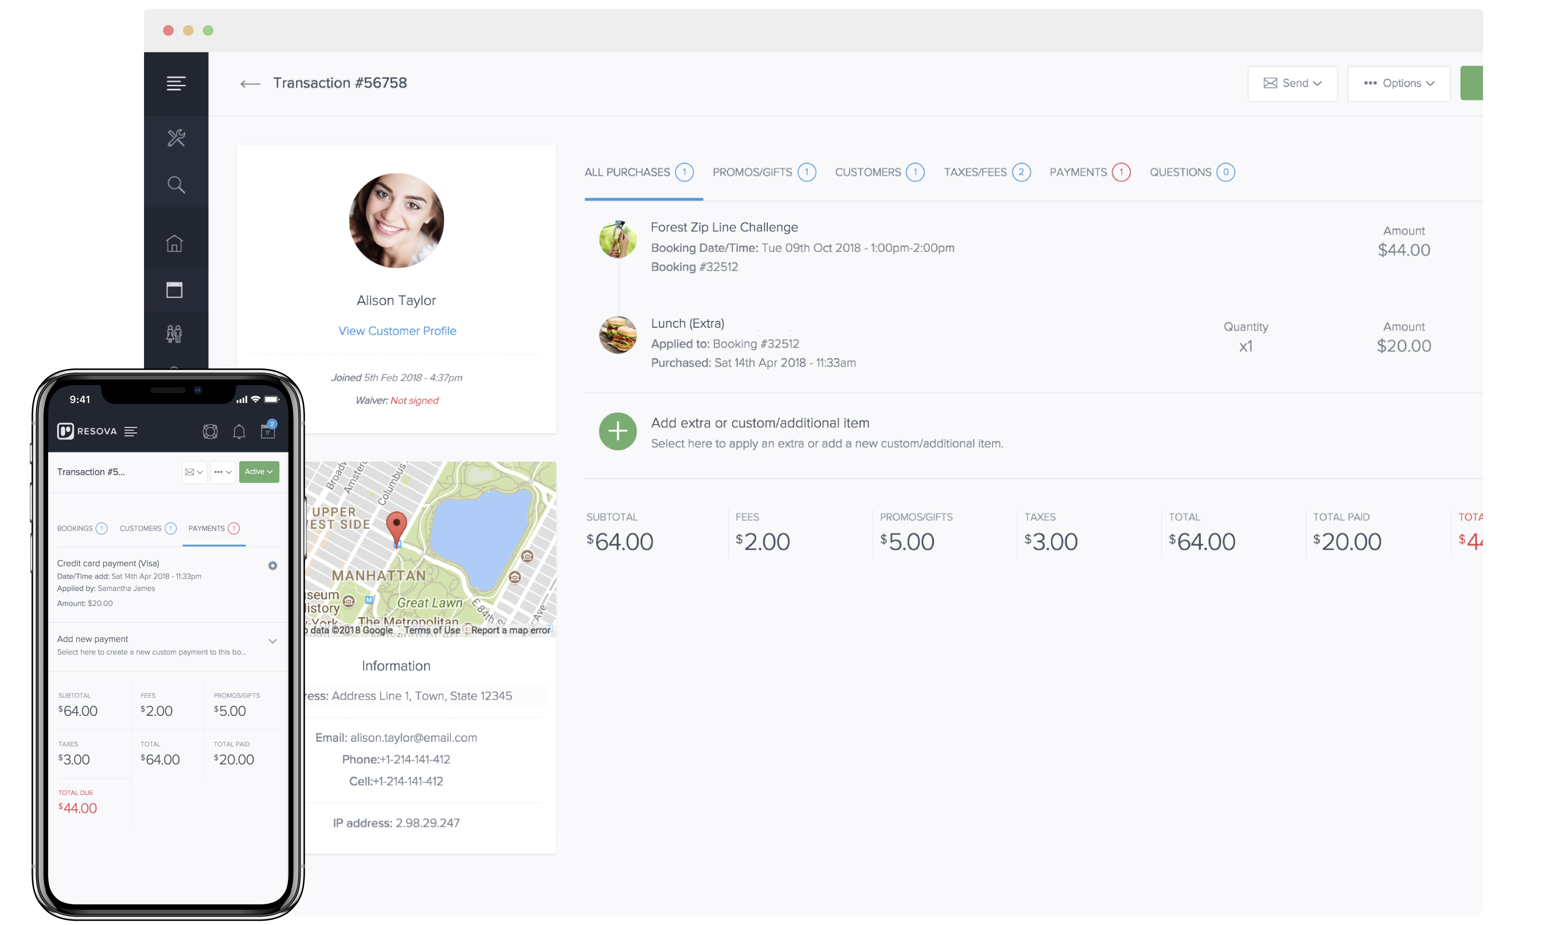Open the Options dropdown
This screenshot has height=925, width=1544.
point(1399,83)
